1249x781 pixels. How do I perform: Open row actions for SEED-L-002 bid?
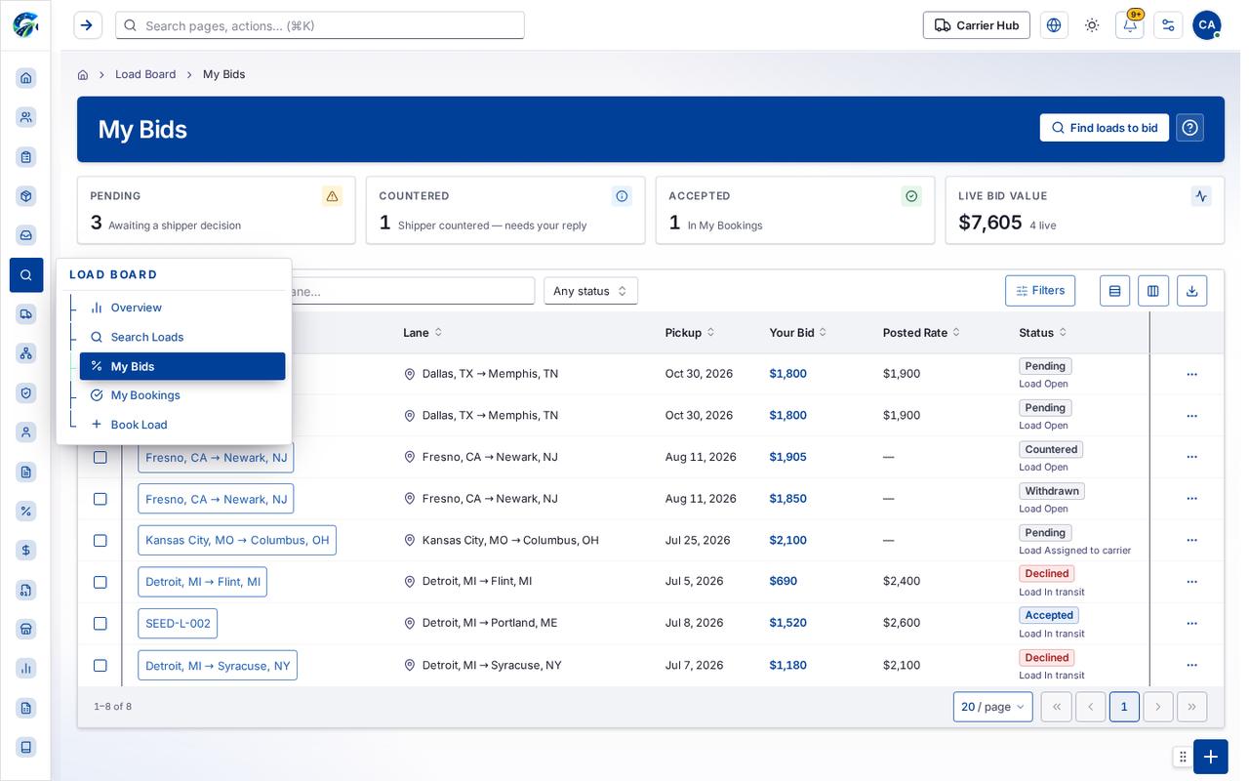pos(1191,624)
